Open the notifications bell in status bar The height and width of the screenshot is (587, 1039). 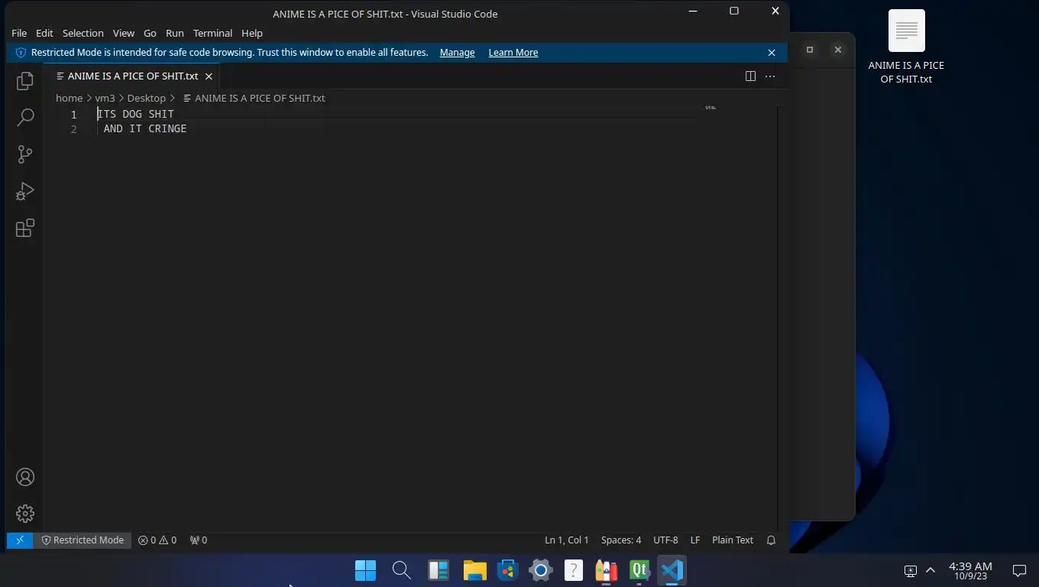pyautogui.click(x=771, y=540)
